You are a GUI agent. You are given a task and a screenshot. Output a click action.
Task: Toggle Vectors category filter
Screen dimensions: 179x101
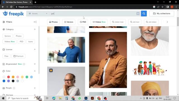point(8,36)
